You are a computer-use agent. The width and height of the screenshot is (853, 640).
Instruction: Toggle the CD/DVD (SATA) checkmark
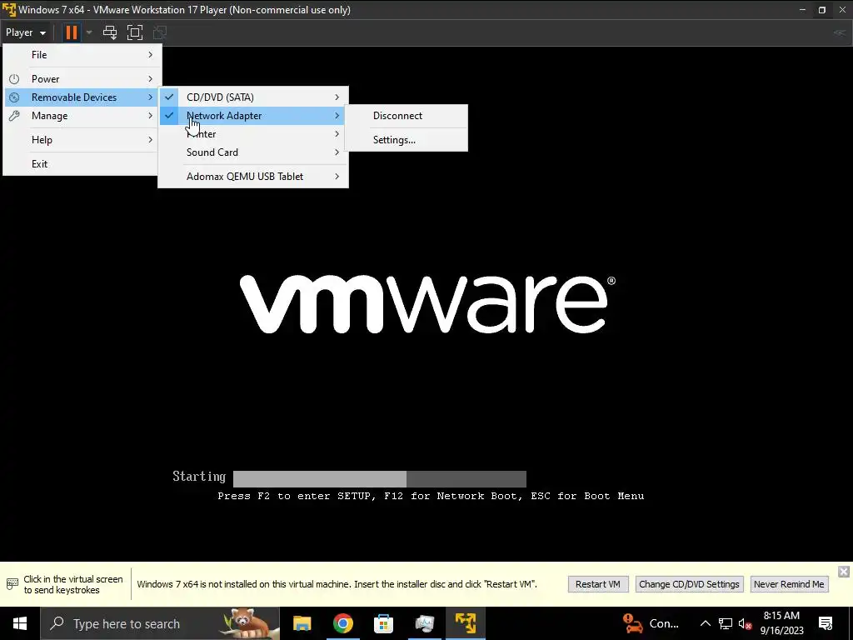pyautogui.click(x=169, y=97)
